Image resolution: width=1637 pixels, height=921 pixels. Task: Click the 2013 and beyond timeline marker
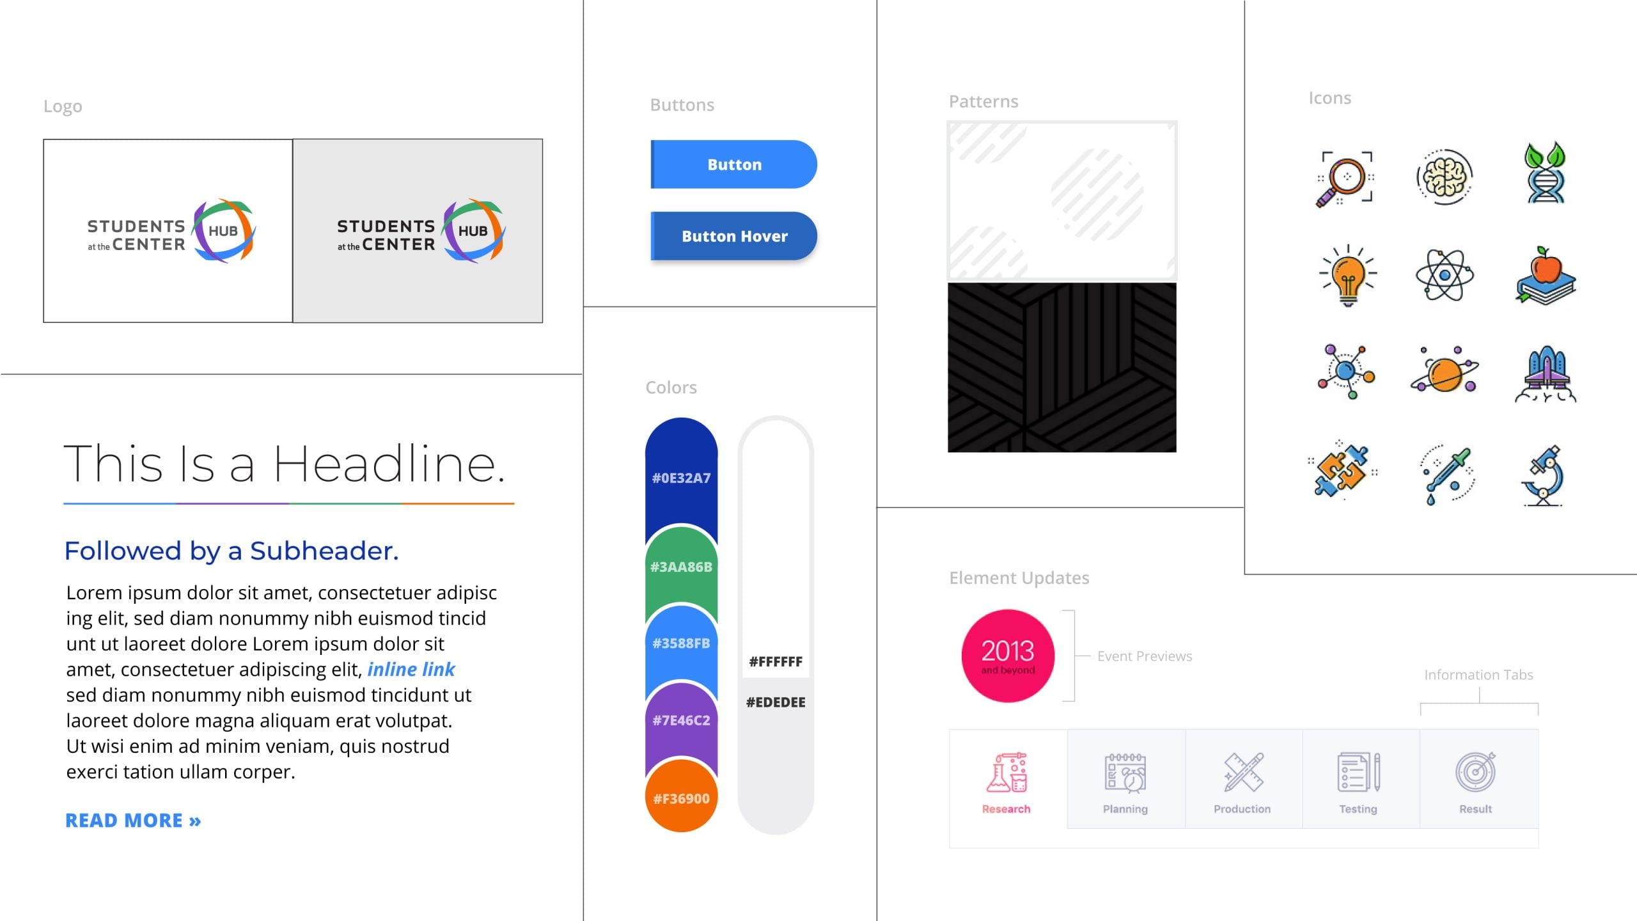1006,654
